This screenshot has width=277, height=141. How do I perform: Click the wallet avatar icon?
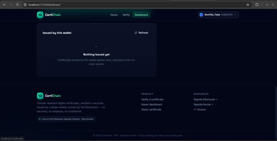coord(201,15)
